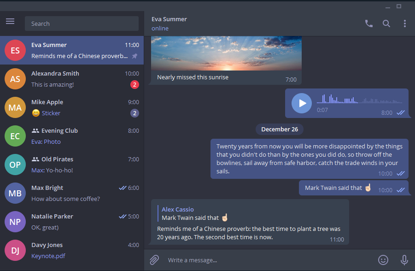Open in-chat message search
This screenshot has height=271, width=415.
386,23
